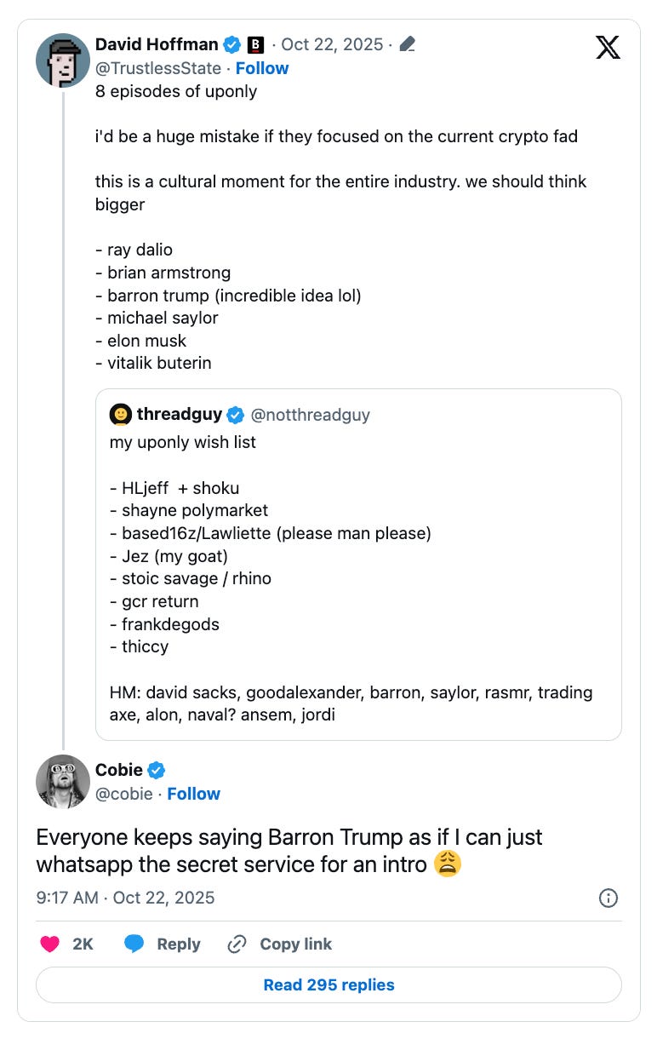Open Cobie's profile avatar
The height and width of the screenshot is (1039, 657).
coord(63,781)
